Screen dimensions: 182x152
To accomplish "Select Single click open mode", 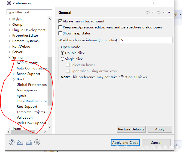I will 62,59.
